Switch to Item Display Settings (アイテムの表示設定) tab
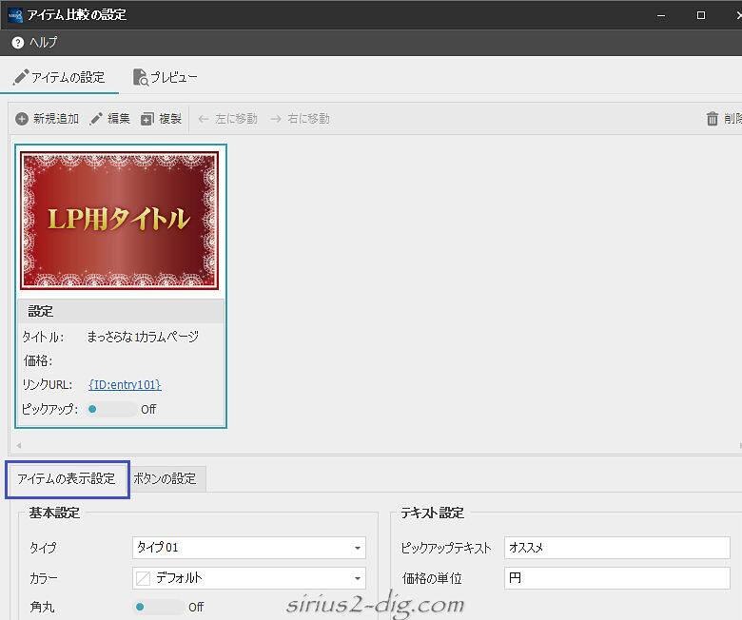Viewport: 742px width, 620px height. (67, 479)
